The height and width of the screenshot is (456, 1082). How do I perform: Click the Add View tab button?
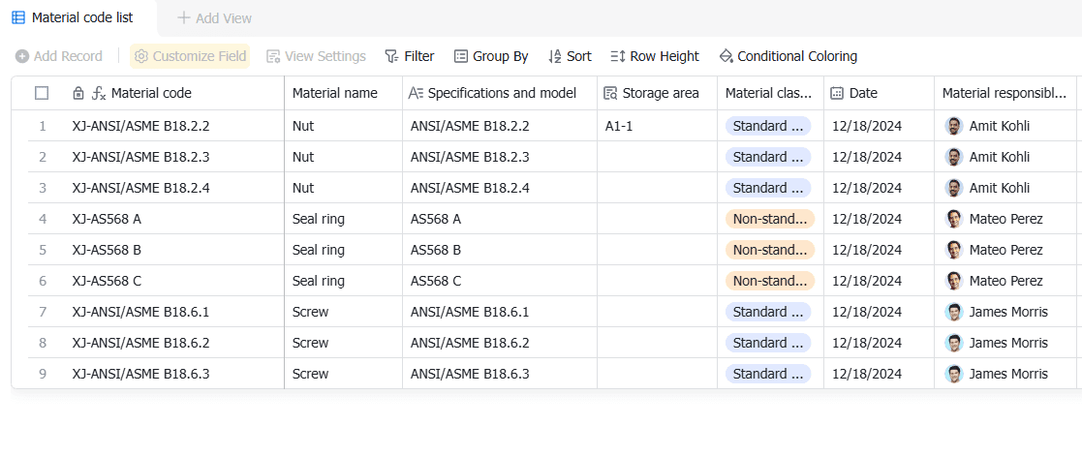click(x=214, y=17)
